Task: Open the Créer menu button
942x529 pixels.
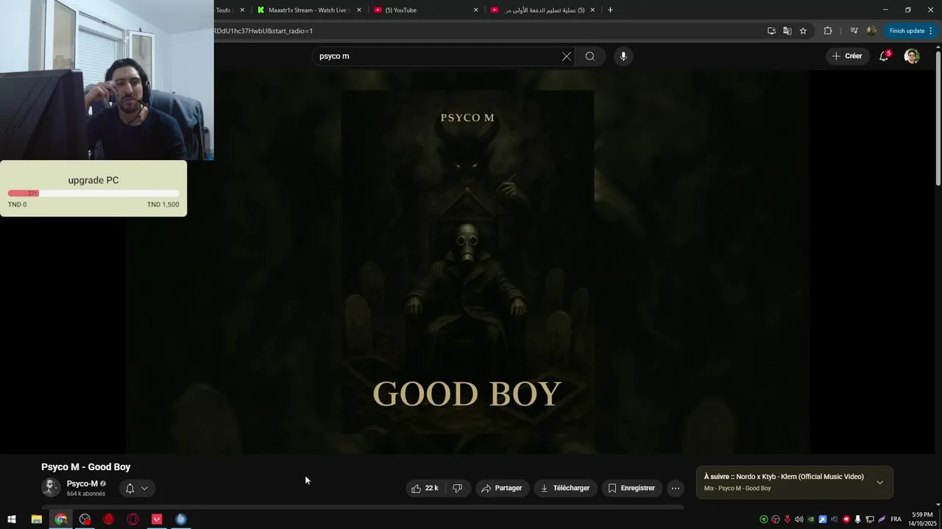Action: click(x=847, y=56)
